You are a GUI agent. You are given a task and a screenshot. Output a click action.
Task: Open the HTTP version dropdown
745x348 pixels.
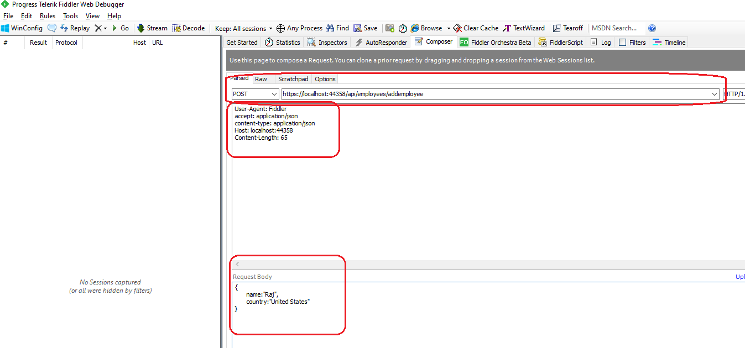pyautogui.click(x=734, y=94)
